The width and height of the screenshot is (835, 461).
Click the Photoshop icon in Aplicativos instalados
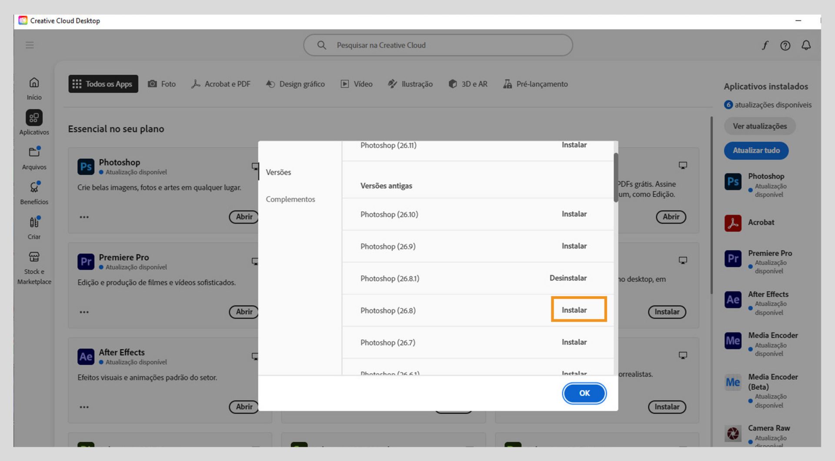[x=733, y=182]
